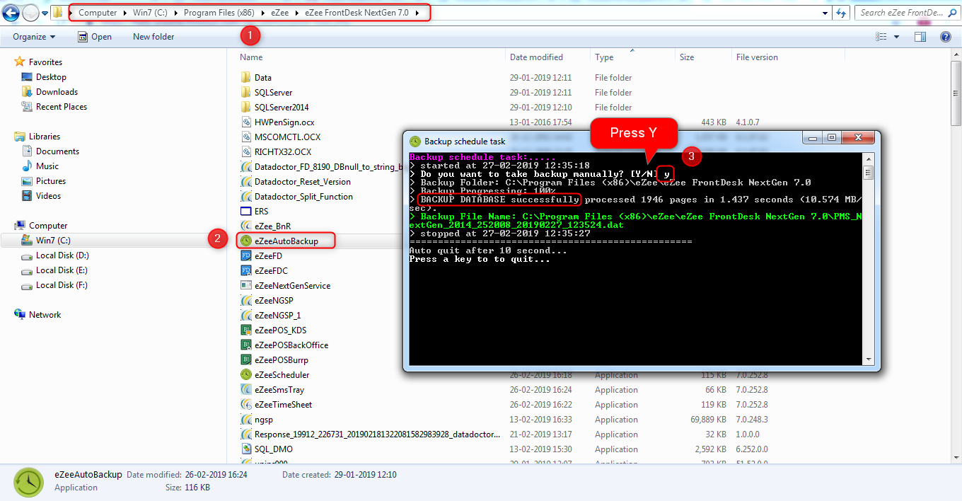Select the SQL_DMO file icon

coord(246,449)
